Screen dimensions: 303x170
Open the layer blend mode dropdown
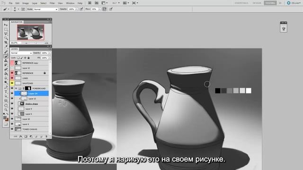[21, 53]
